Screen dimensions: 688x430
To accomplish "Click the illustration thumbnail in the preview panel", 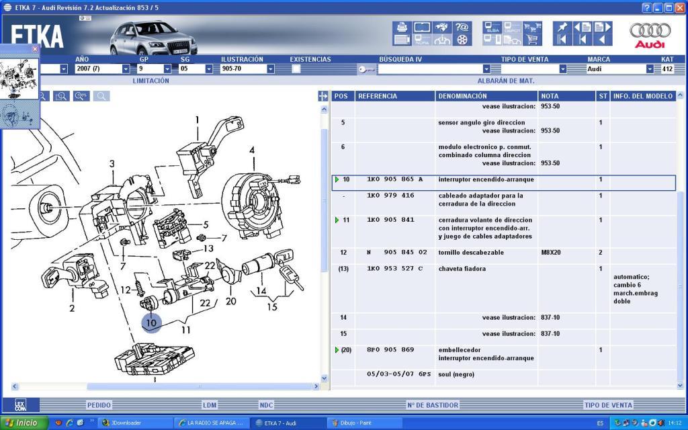I will point(19,78).
